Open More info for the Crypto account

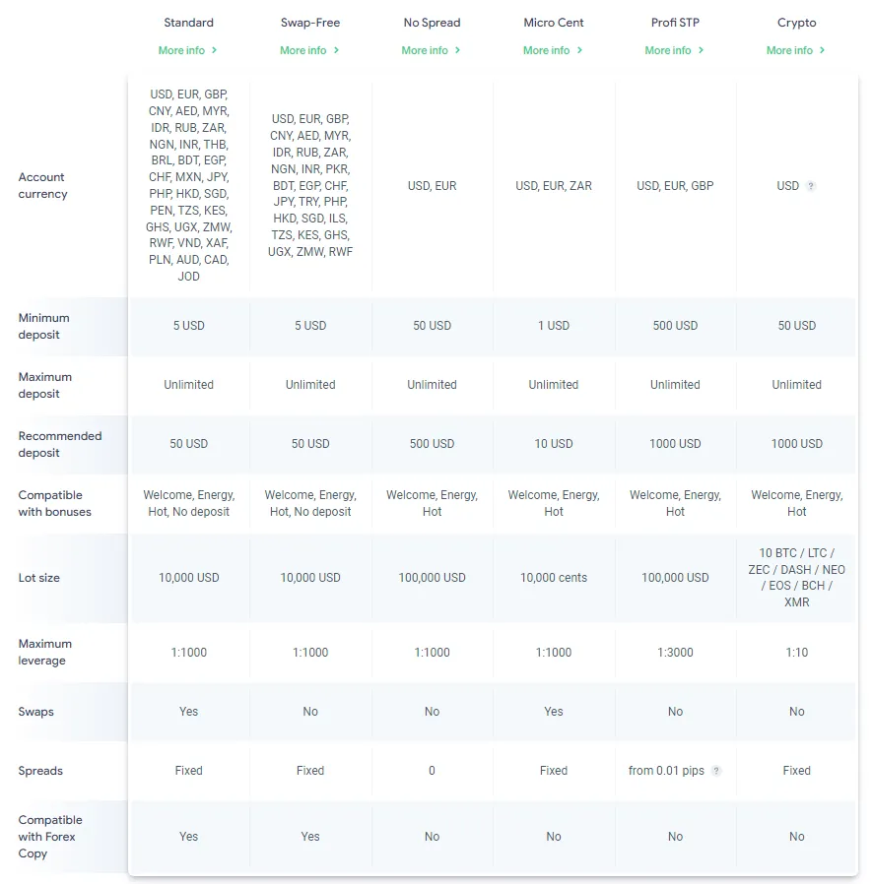click(791, 50)
